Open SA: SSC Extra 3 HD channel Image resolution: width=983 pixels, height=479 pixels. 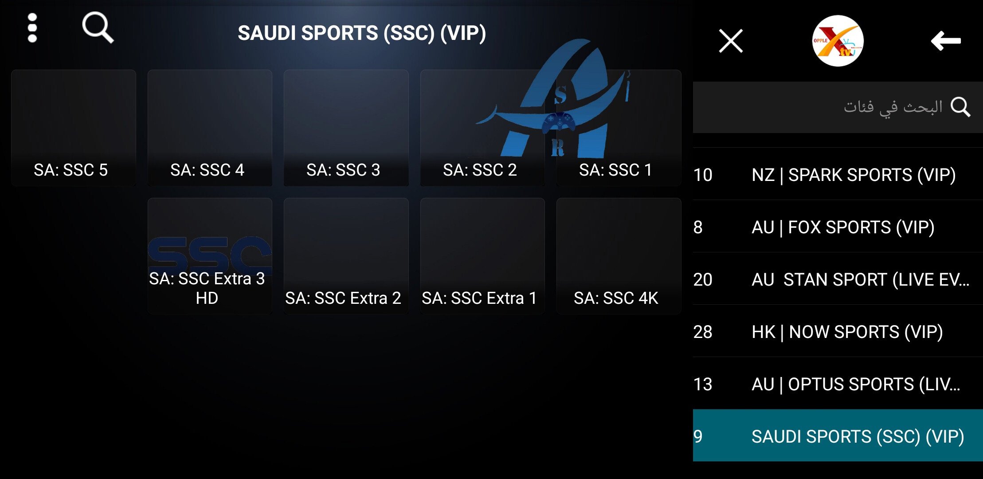click(210, 256)
